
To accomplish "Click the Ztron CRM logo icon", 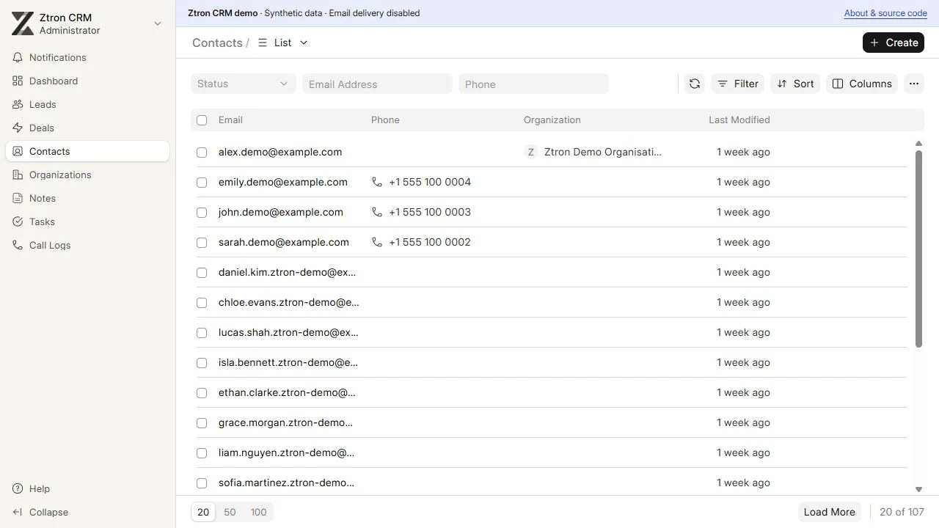I will 23,23.
